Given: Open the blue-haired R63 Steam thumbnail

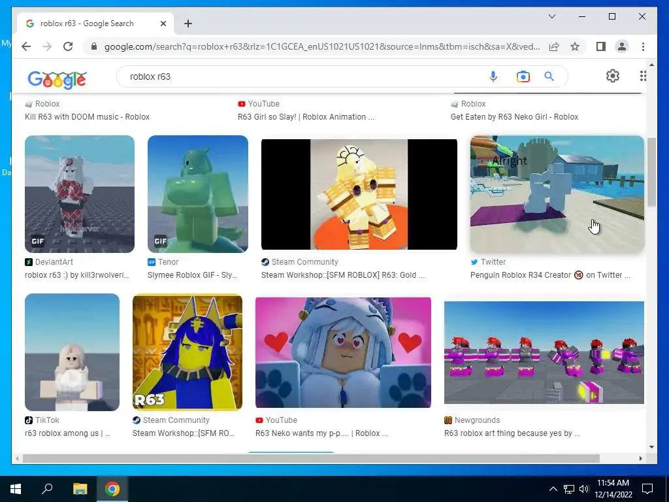Looking at the screenshot, I should click(x=188, y=352).
